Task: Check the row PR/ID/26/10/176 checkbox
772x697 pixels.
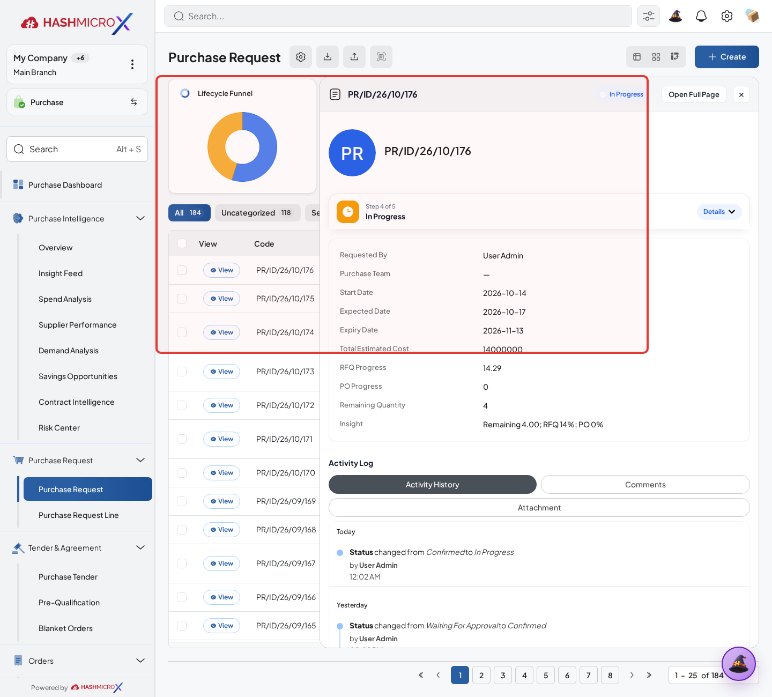Action: tap(182, 270)
